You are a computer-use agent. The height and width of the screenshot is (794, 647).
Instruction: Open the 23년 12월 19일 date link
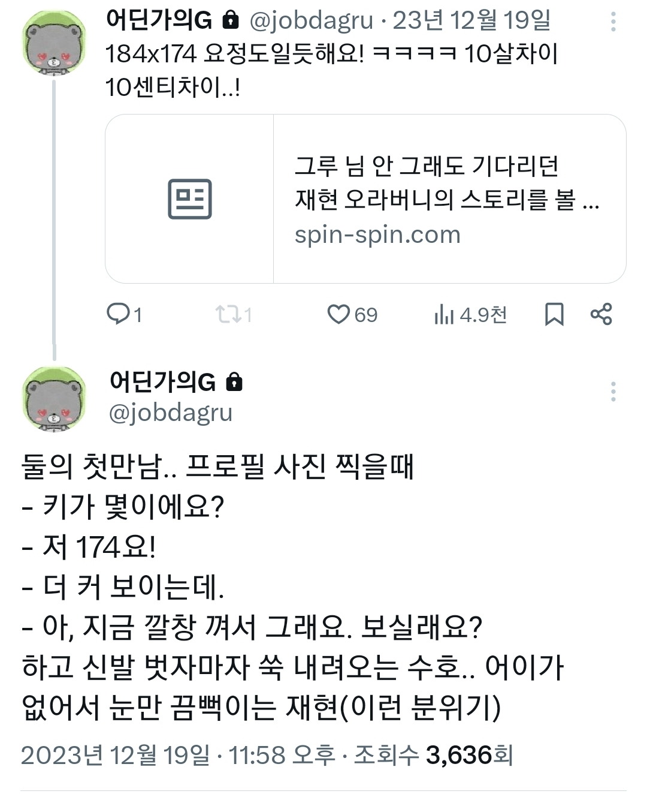471,21
